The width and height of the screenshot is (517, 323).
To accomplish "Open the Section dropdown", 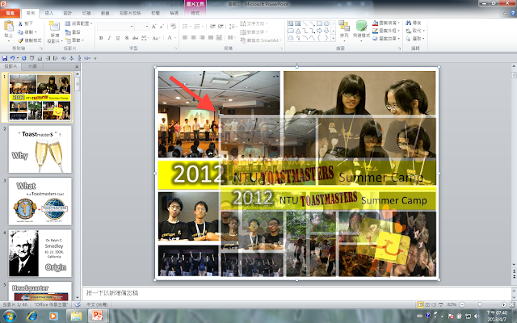I will point(74,40).
